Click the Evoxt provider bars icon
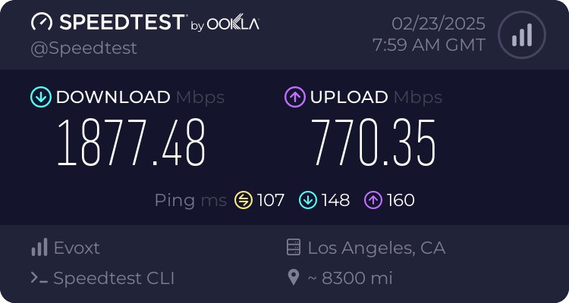The width and height of the screenshot is (569, 303). pyautogui.click(x=39, y=248)
